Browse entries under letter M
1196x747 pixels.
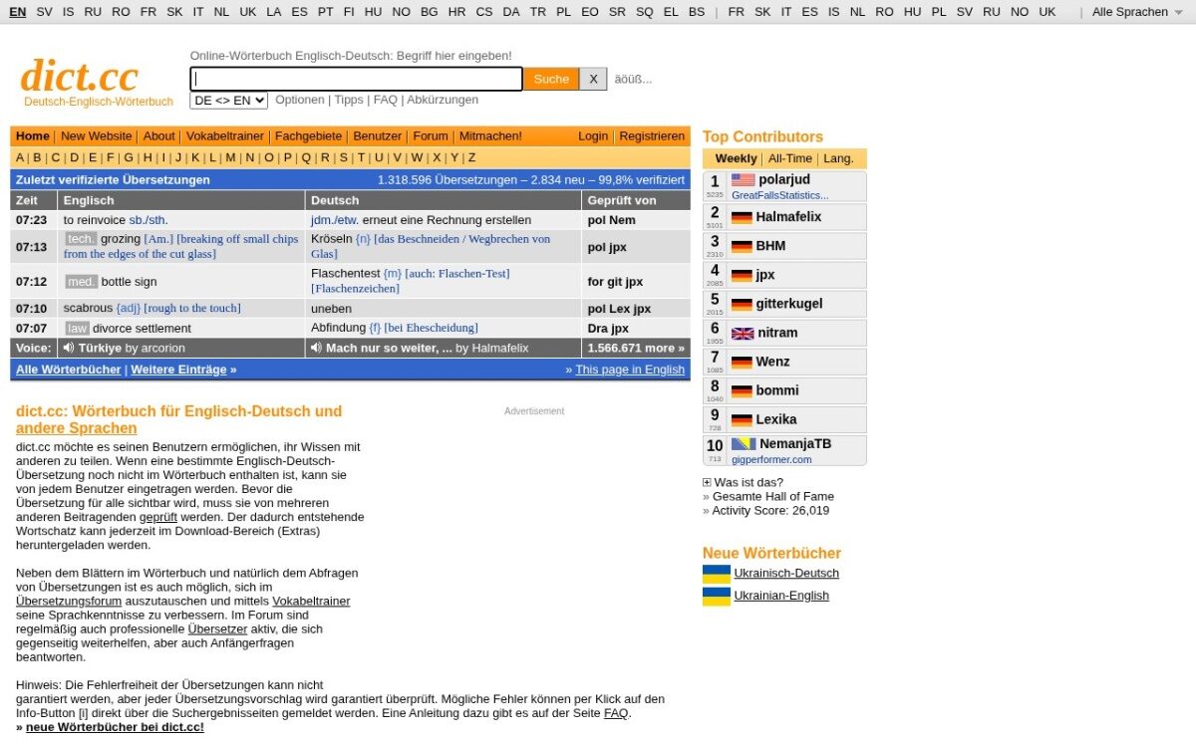pos(230,157)
